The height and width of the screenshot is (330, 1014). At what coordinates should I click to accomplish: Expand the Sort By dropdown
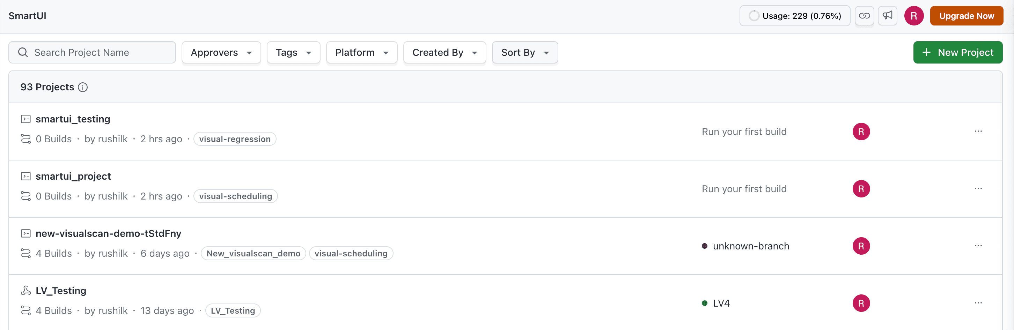[525, 52]
